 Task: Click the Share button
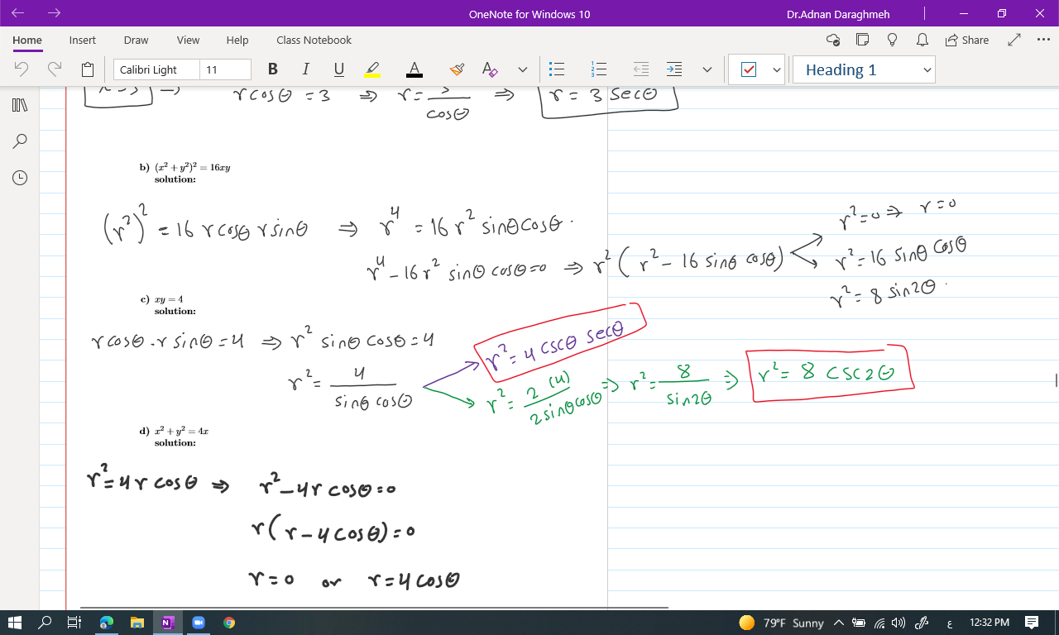(x=966, y=40)
